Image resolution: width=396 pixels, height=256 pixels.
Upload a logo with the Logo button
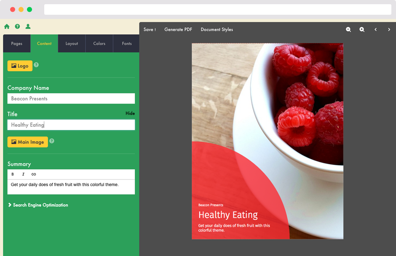tap(20, 66)
